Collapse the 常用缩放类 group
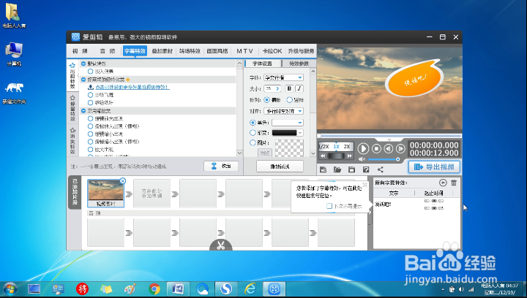This screenshot has height=298, width=527. tap(83, 110)
